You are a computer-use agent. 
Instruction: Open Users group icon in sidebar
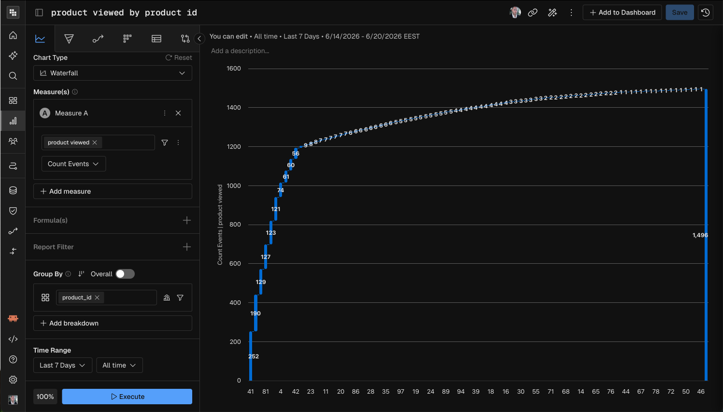(x=13, y=141)
